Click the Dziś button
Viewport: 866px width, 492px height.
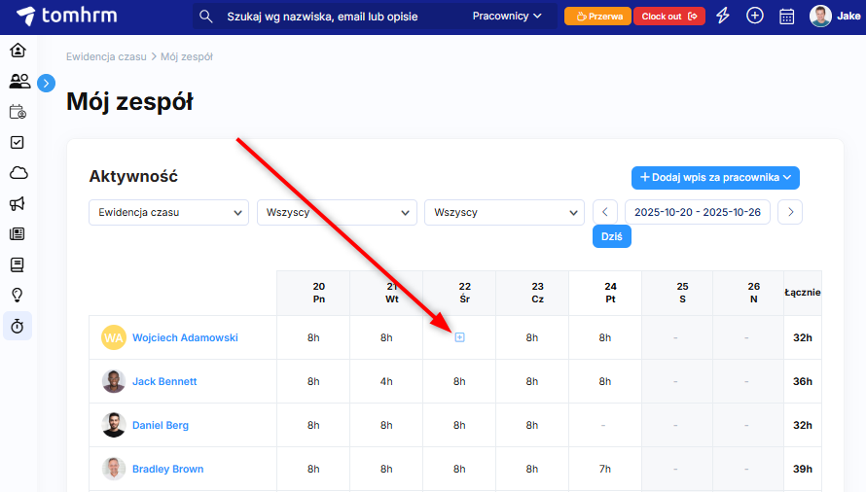point(612,236)
